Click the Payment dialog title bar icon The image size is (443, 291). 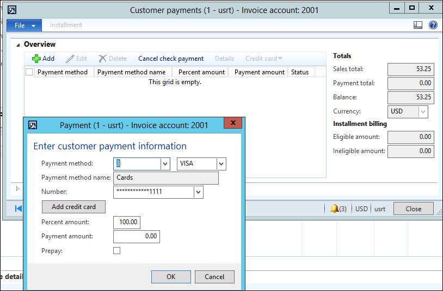click(33, 125)
